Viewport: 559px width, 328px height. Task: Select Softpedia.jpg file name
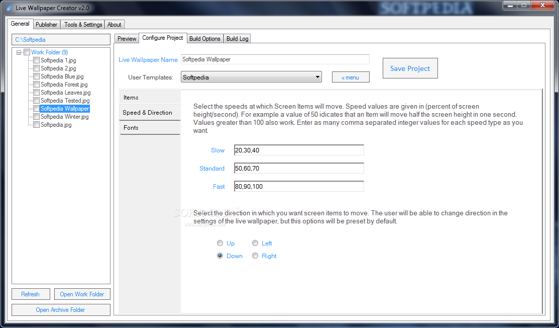(56, 125)
